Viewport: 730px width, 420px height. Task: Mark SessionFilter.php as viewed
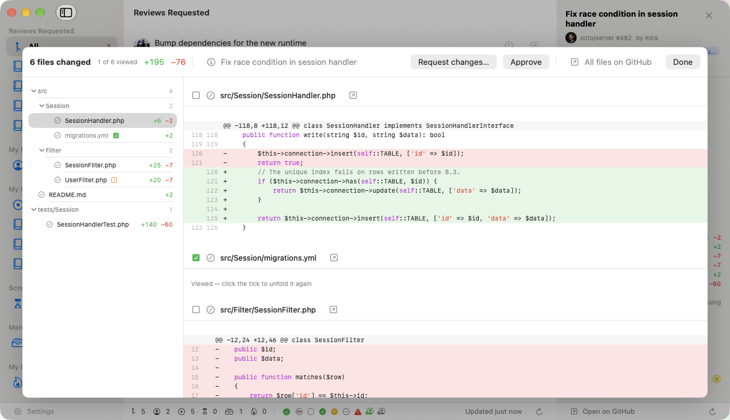(196, 310)
